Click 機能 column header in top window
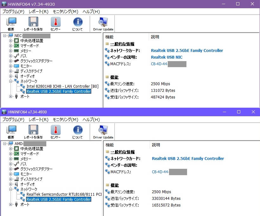The image size is (260, 216). point(109,37)
